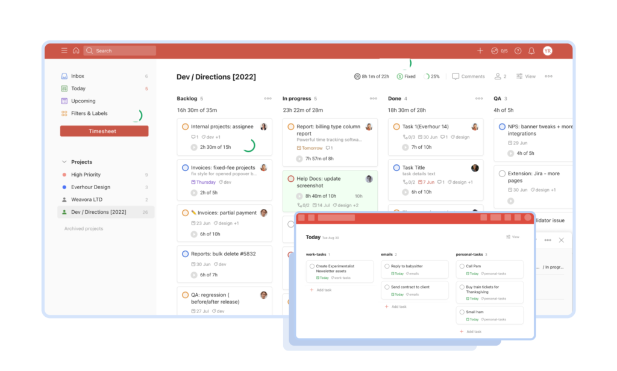Select the Today calendar icon in sidebar
The image size is (617, 371).
pyautogui.click(x=64, y=89)
